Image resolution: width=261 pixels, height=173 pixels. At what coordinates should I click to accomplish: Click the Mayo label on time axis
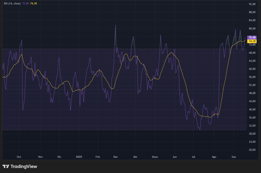click(x=155, y=157)
